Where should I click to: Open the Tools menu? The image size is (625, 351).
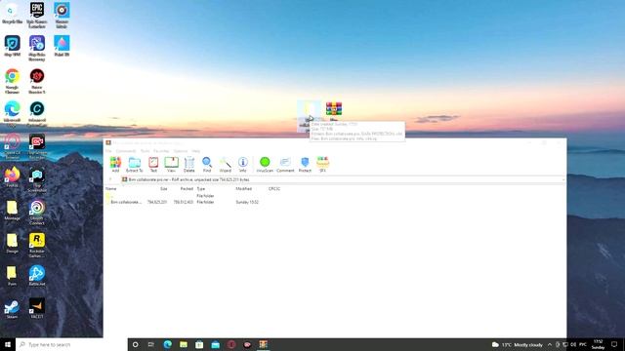coord(145,151)
